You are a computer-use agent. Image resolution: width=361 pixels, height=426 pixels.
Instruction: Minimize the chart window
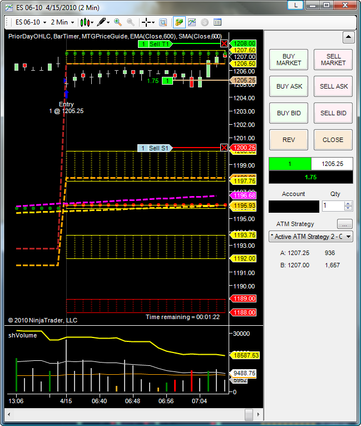313,5
